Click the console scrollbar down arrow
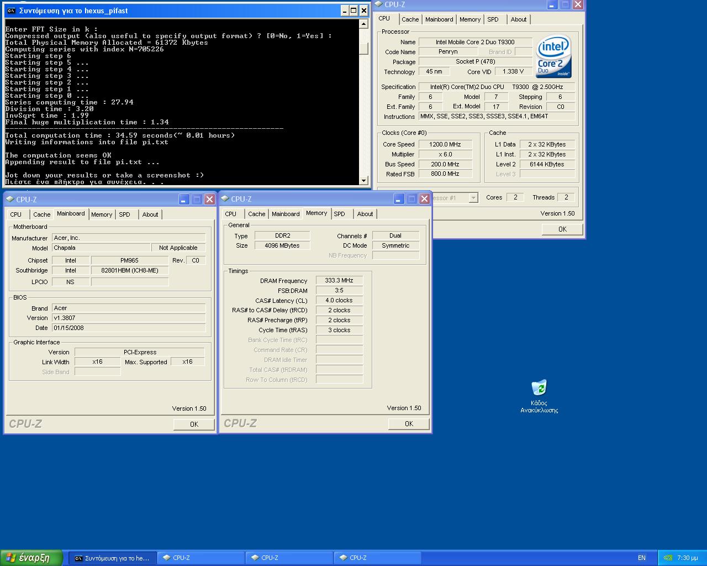The image size is (707, 566). point(363,180)
